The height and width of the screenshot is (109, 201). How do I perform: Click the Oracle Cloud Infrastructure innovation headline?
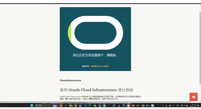coord(96,90)
